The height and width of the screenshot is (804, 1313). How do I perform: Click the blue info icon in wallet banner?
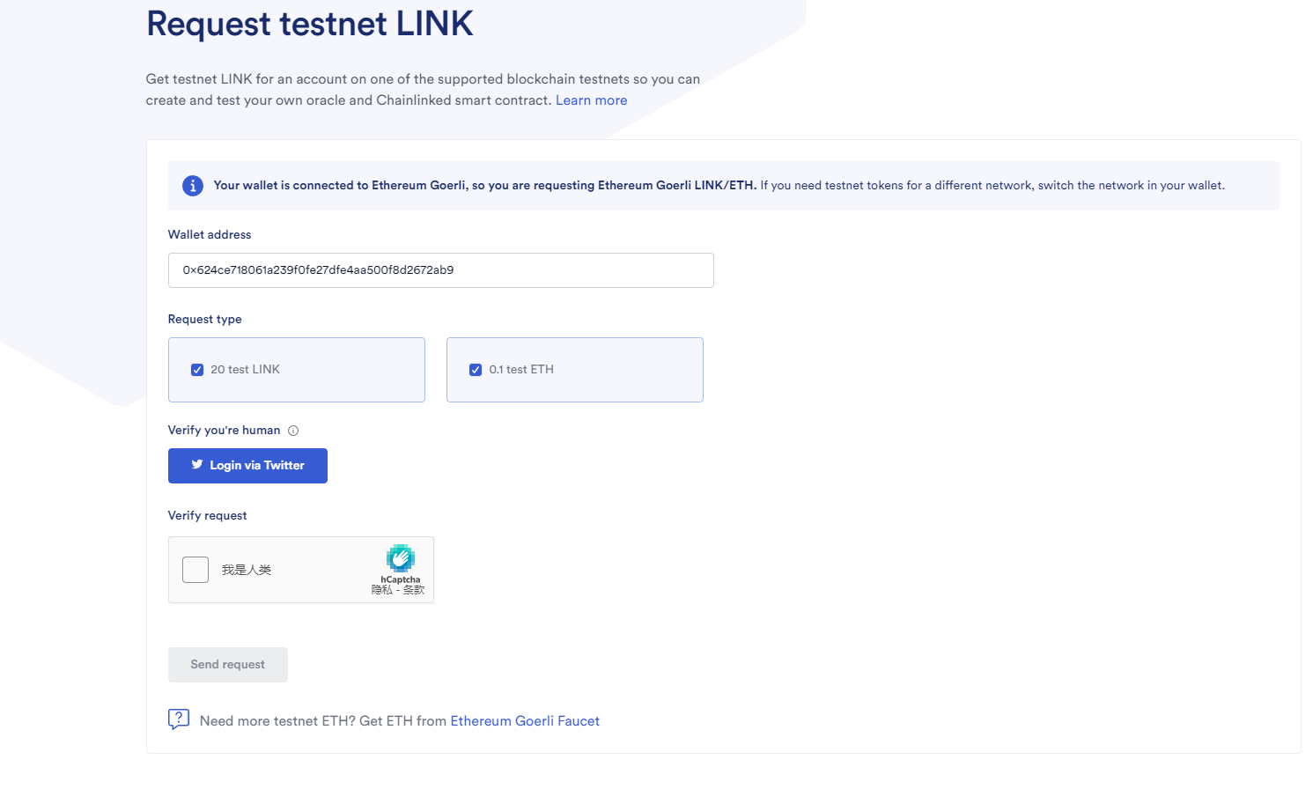192,186
